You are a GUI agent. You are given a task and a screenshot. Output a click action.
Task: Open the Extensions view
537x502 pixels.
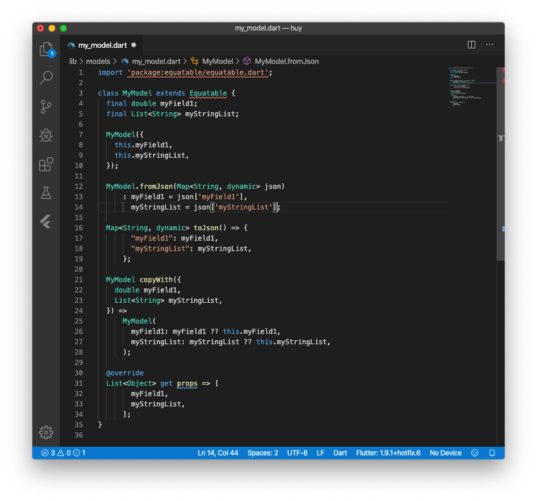click(x=46, y=164)
